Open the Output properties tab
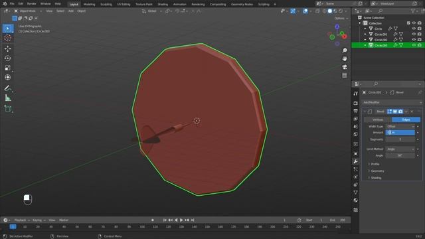 tap(356, 111)
